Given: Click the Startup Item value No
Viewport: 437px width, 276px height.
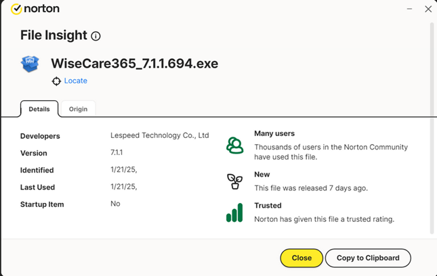Looking at the screenshot, I should (x=115, y=204).
